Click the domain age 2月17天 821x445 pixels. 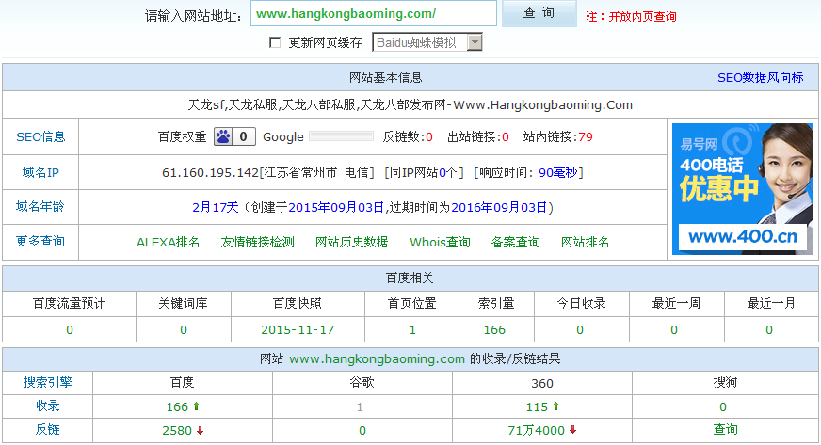(x=216, y=208)
